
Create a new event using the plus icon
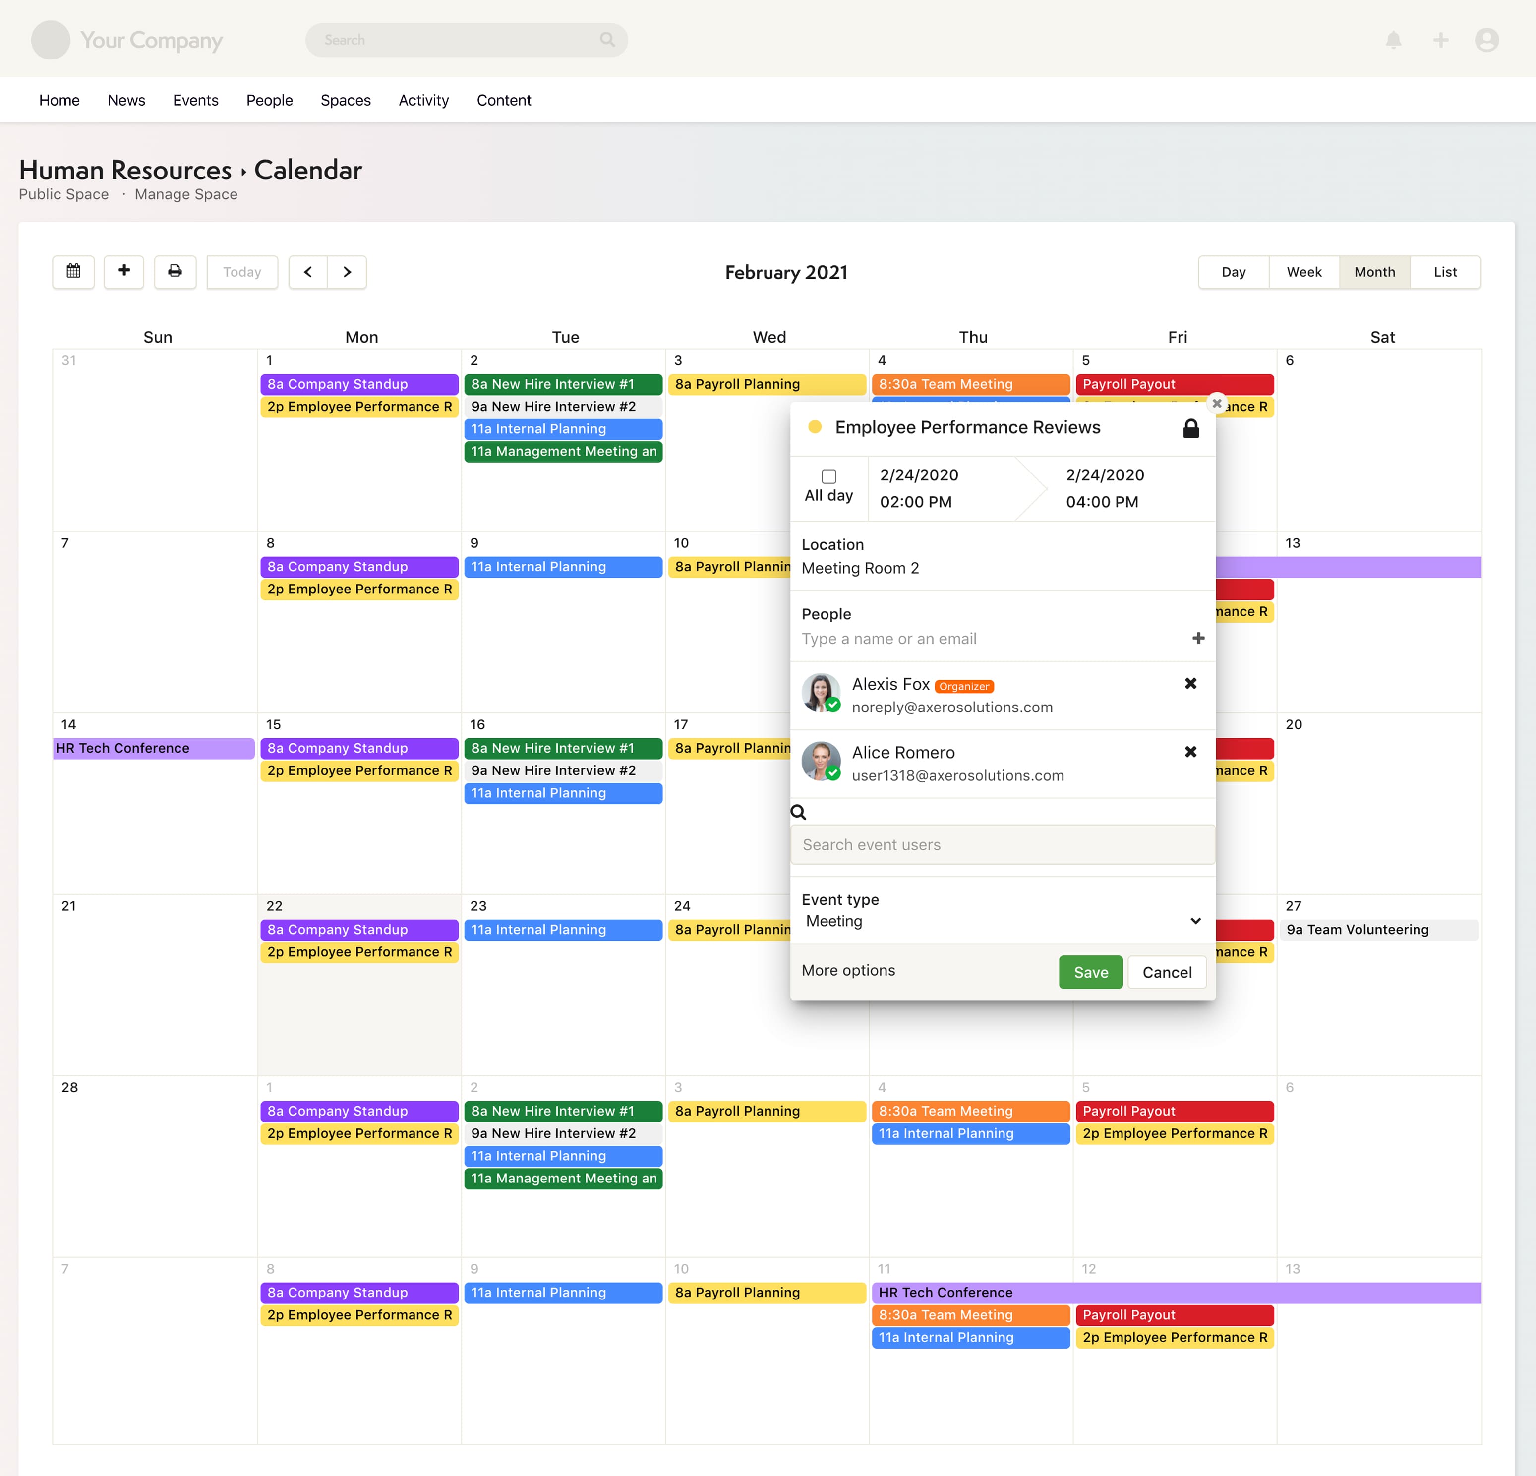coord(124,272)
